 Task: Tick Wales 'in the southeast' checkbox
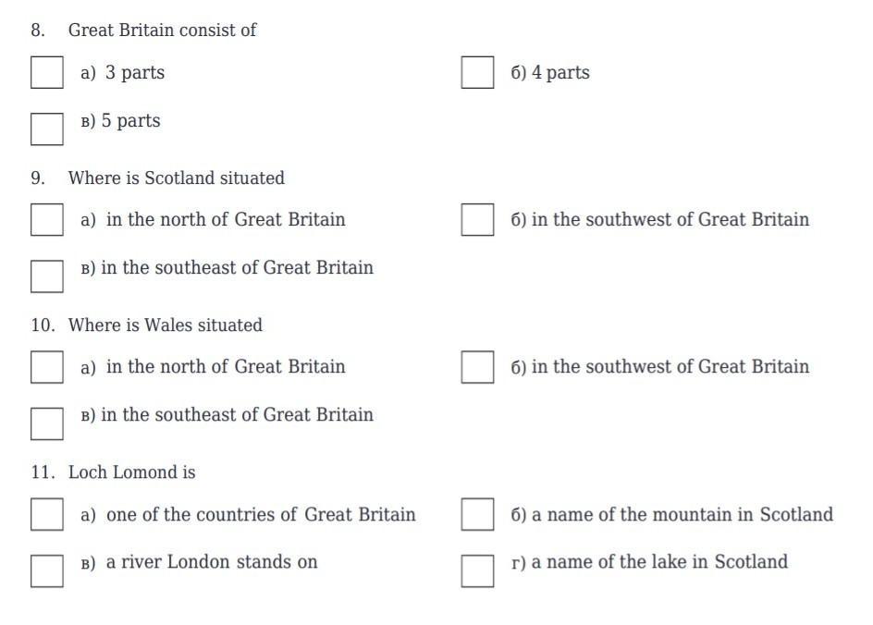tap(47, 423)
